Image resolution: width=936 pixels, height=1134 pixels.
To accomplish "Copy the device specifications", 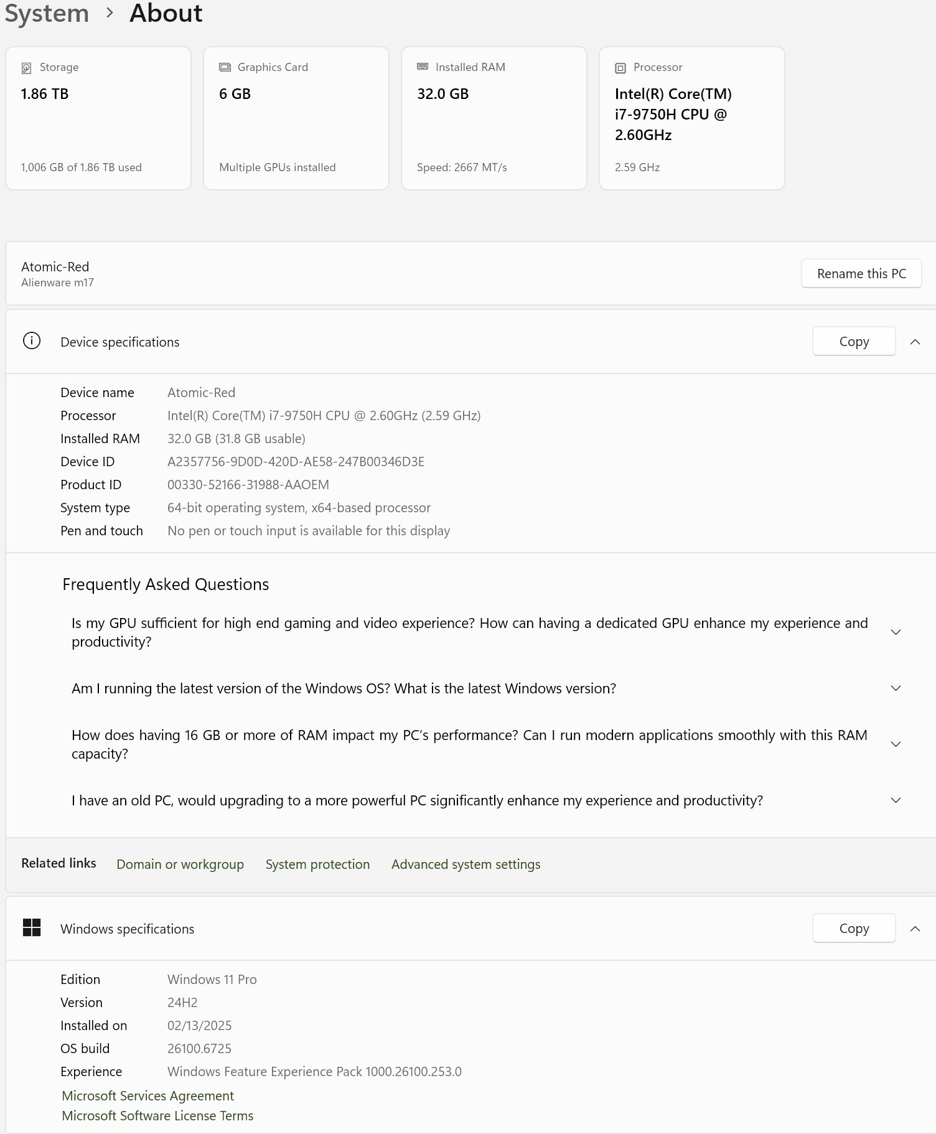I will 854,342.
